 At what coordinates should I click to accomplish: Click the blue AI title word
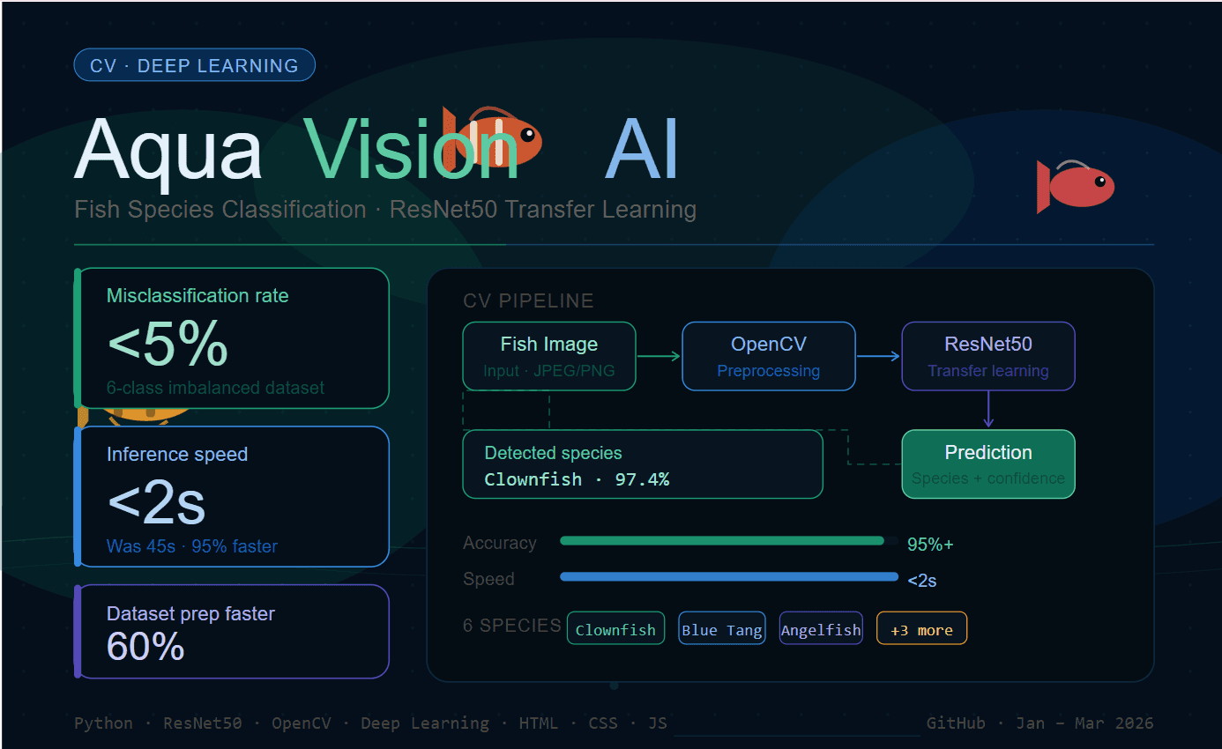[x=642, y=148]
